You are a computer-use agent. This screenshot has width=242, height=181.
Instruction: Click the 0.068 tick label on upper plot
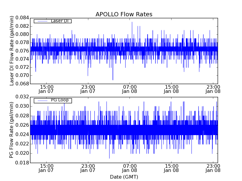click(x=22, y=84)
